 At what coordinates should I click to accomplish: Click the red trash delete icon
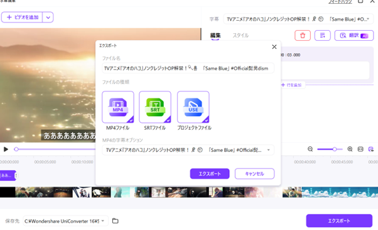point(303,36)
